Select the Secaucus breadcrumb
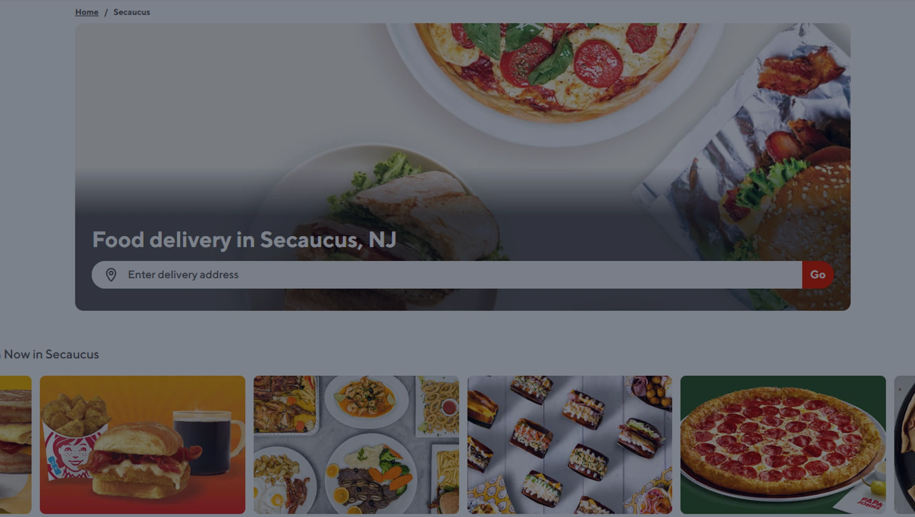This screenshot has width=915, height=517. tap(132, 12)
